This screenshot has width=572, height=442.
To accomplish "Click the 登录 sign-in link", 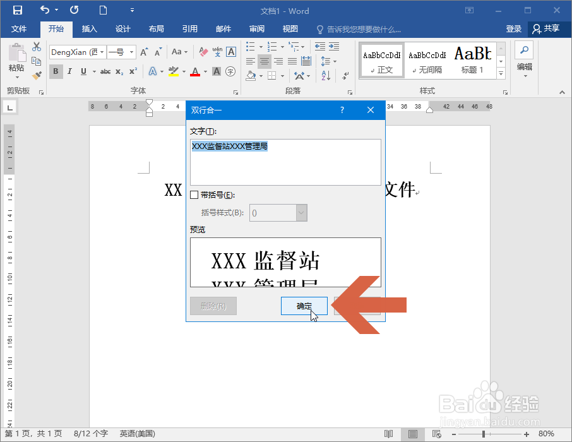I will [x=514, y=29].
